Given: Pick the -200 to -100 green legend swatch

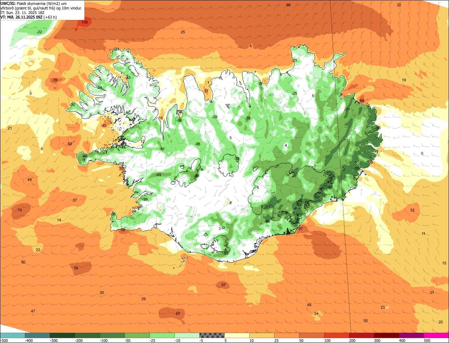Looking at the screenshot, I should click(87, 335).
